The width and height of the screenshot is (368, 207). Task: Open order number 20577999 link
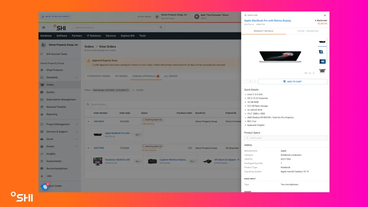99,148
